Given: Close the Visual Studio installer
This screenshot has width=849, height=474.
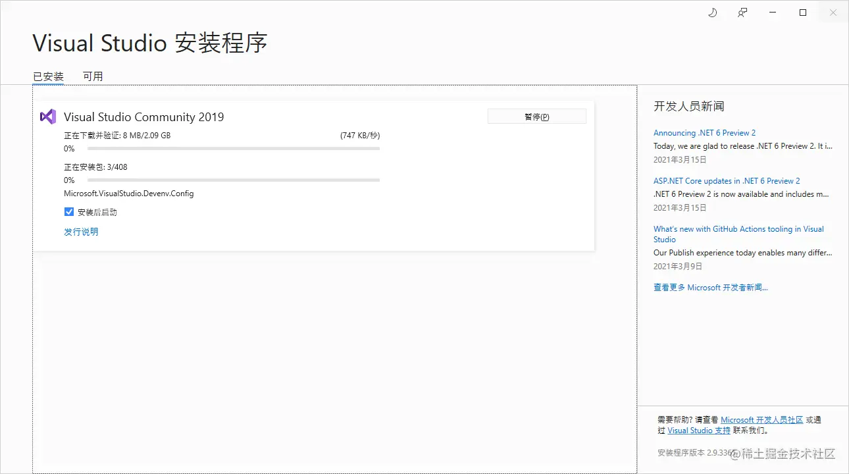Looking at the screenshot, I should pos(833,13).
